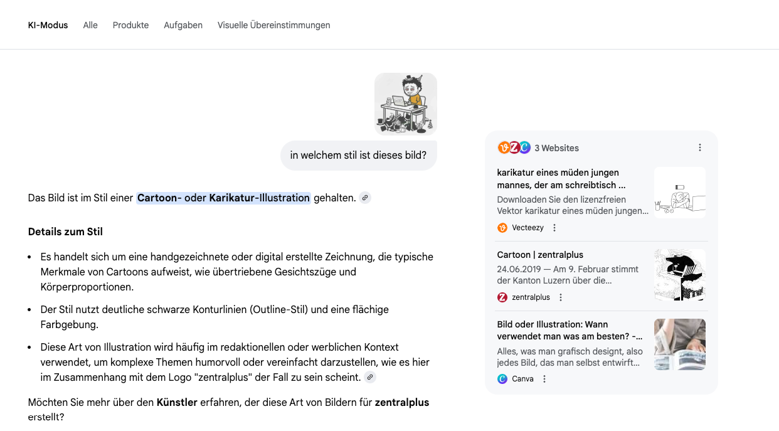This screenshot has width=779, height=431.
Task: Click the source link icon after the zentralplus bullet
Action: (x=370, y=377)
